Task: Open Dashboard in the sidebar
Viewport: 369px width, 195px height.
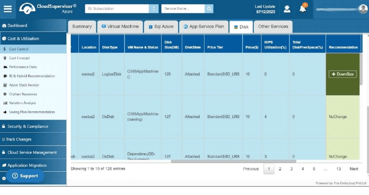Action: pos(33,26)
